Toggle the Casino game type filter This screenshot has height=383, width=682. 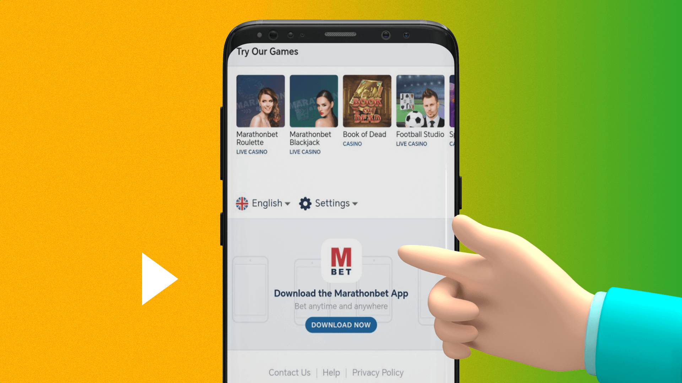(352, 144)
